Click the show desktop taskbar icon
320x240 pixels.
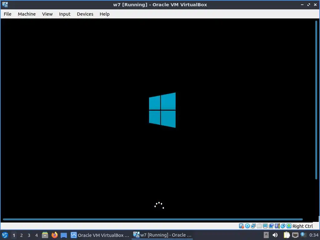[64, 235]
